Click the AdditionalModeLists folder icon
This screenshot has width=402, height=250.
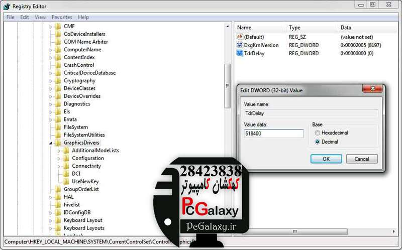66,151
